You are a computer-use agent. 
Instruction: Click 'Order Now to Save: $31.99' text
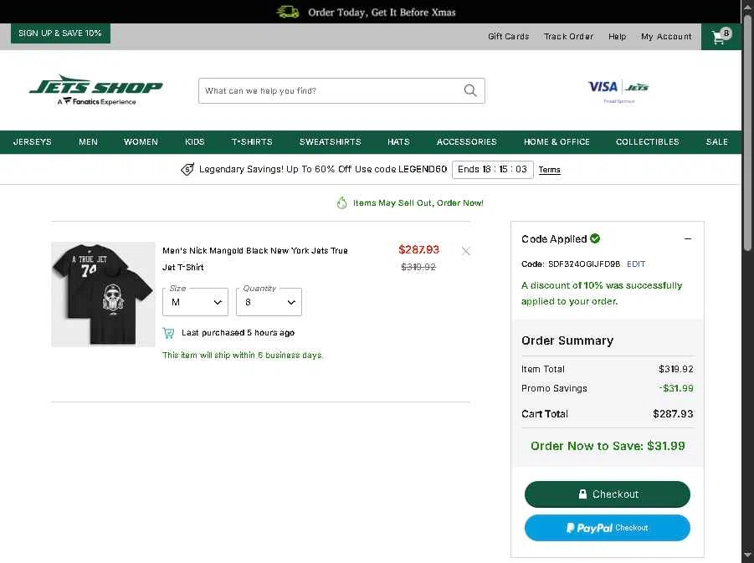coord(608,446)
